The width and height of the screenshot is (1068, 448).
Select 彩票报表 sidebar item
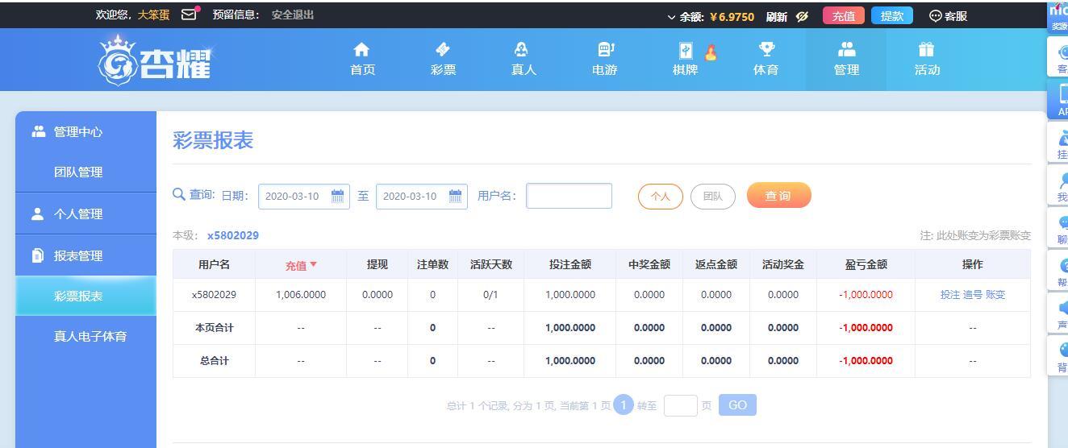86,296
